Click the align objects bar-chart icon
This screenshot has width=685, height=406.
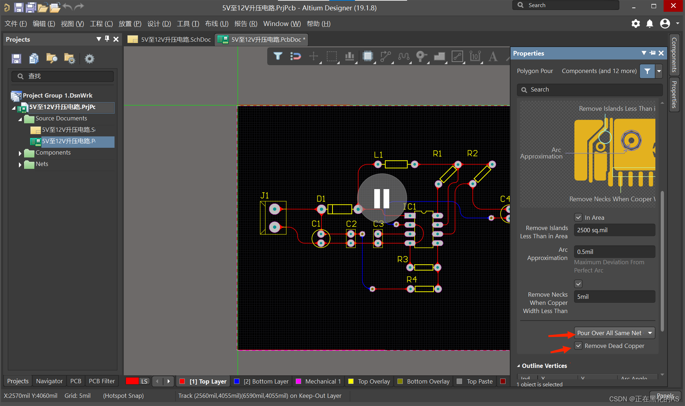point(350,56)
